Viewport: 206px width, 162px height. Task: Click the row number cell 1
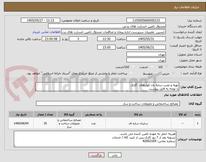coord(198,123)
